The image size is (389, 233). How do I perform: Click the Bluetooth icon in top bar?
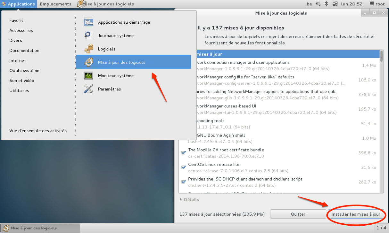(x=327, y=4)
